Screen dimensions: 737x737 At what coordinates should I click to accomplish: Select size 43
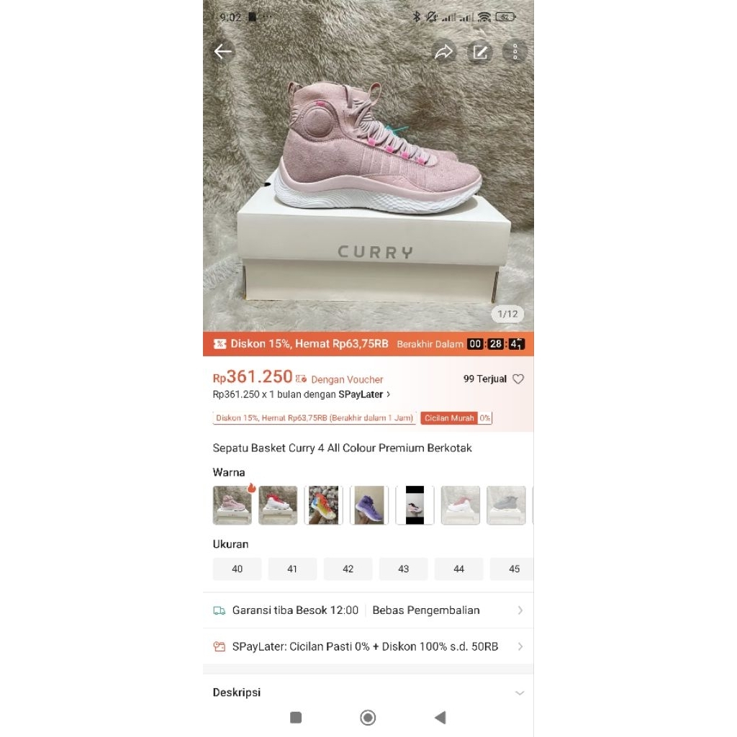point(403,569)
